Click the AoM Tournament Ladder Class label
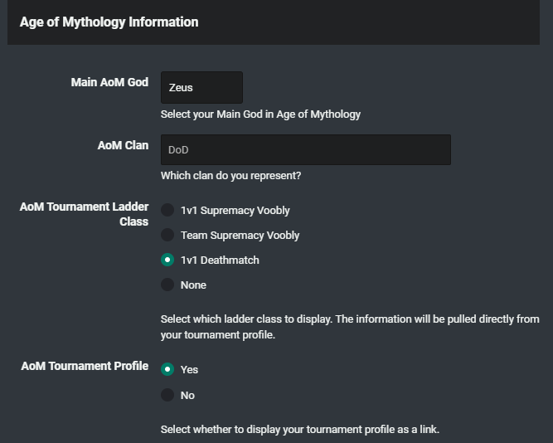This screenshot has height=443, width=553. [x=85, y=214]
